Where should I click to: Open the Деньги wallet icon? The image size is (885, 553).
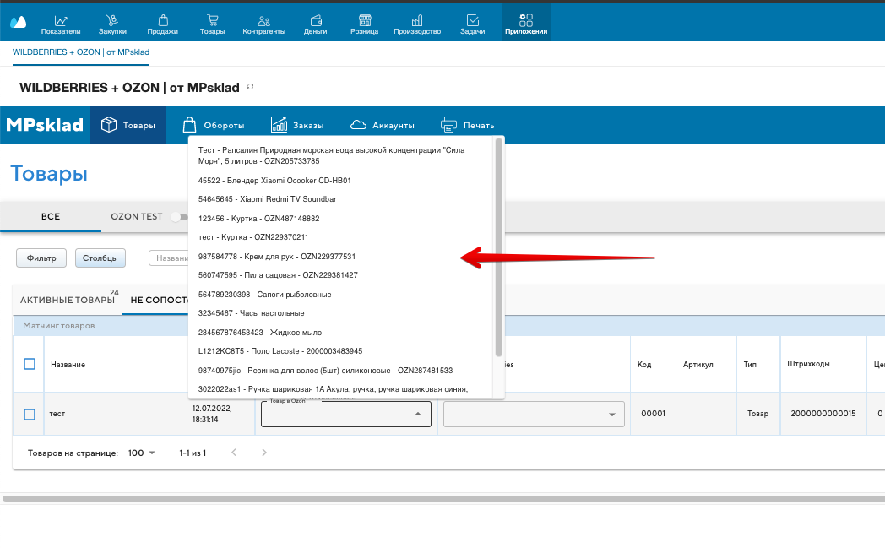315,20
